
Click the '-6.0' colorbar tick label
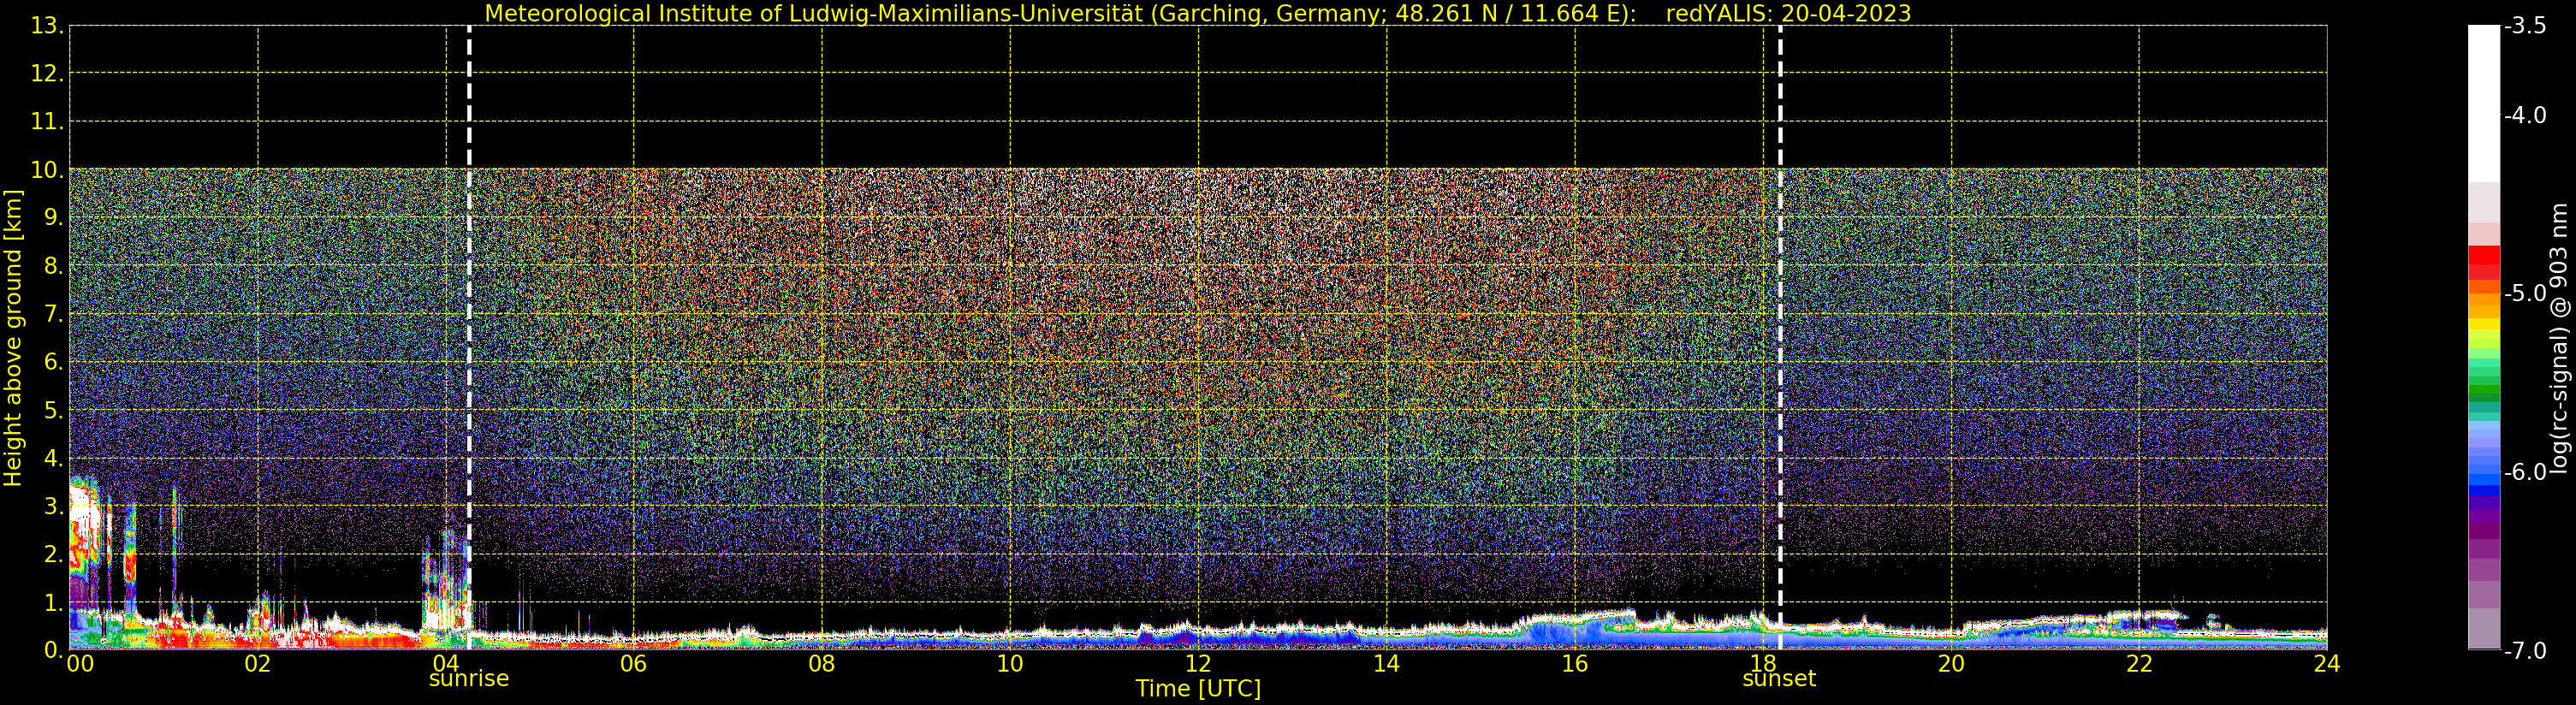[x=2525, y=472]
